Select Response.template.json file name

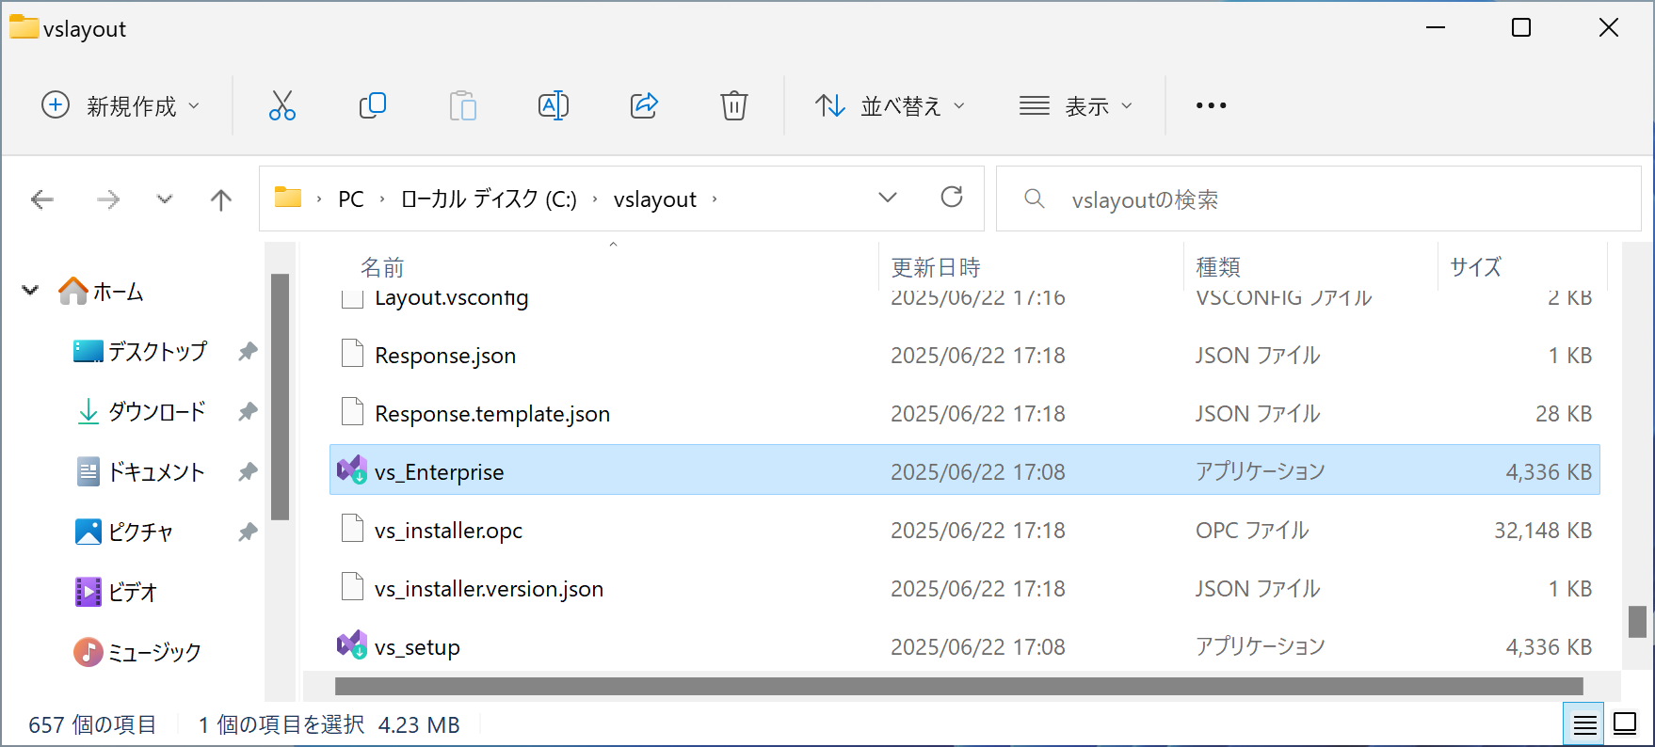tap(492, 414)
